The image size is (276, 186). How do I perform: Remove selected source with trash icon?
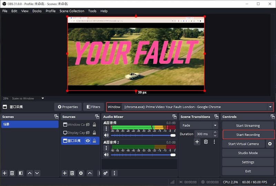[72, 173]
